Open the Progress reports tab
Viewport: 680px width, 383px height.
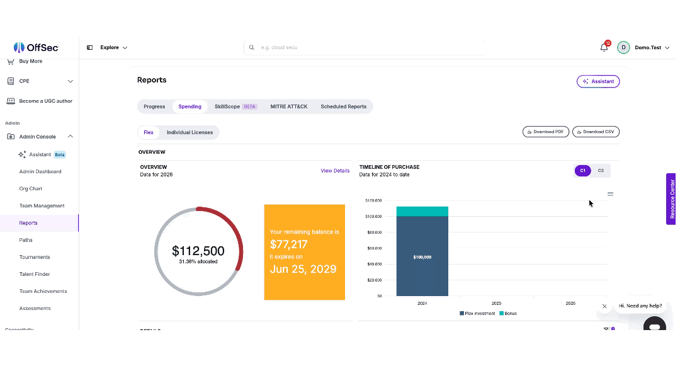tap(154, 106)
